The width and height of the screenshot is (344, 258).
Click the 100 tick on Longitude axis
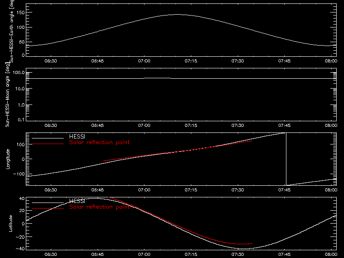20,144
